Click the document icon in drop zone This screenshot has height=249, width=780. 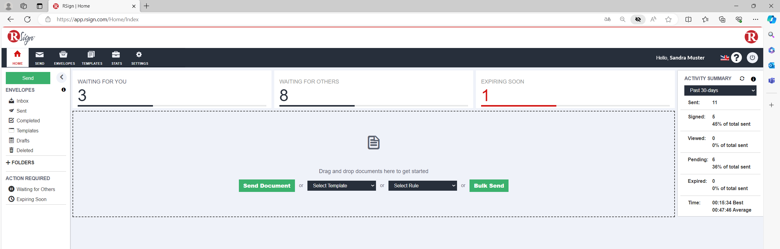pyautogui.click(x=374, y=142)
